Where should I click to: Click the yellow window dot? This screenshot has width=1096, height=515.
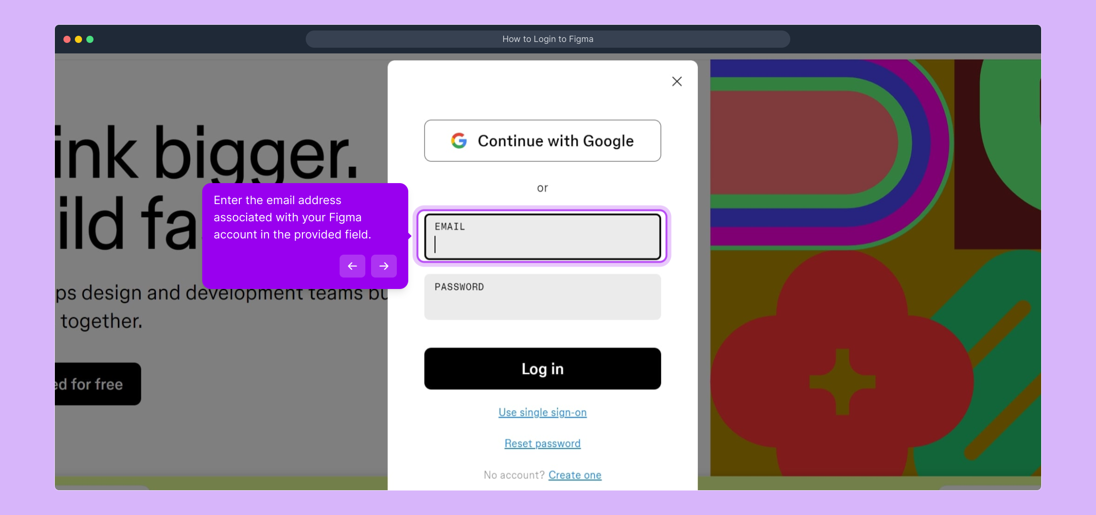click(79, 39)
